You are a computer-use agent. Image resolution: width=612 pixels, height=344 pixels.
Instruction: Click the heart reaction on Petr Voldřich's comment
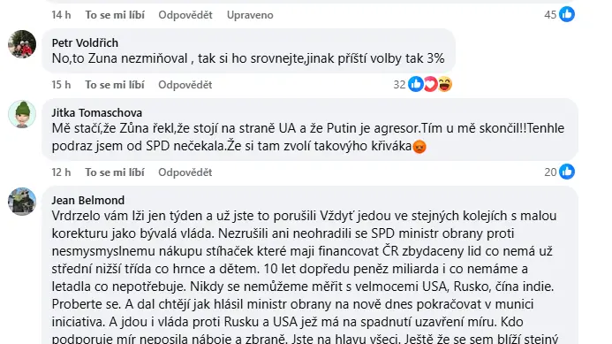430,84
